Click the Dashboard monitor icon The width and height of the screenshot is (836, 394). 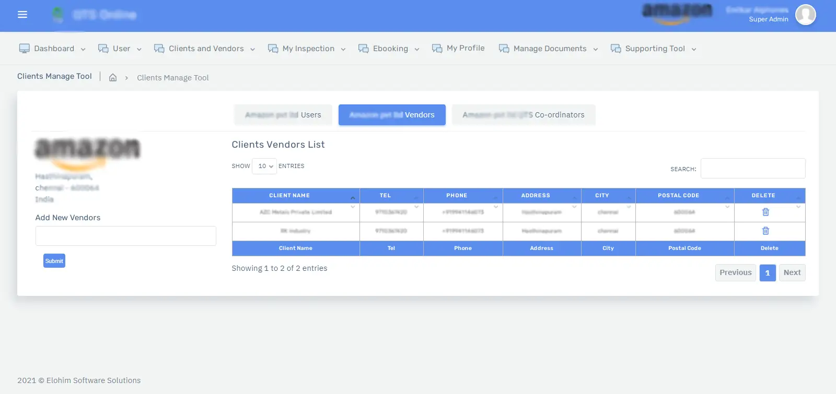pyautogui.click(x=24, y=49)
